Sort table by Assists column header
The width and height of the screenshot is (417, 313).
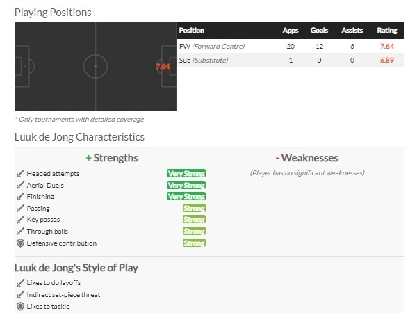coord(352,31)
